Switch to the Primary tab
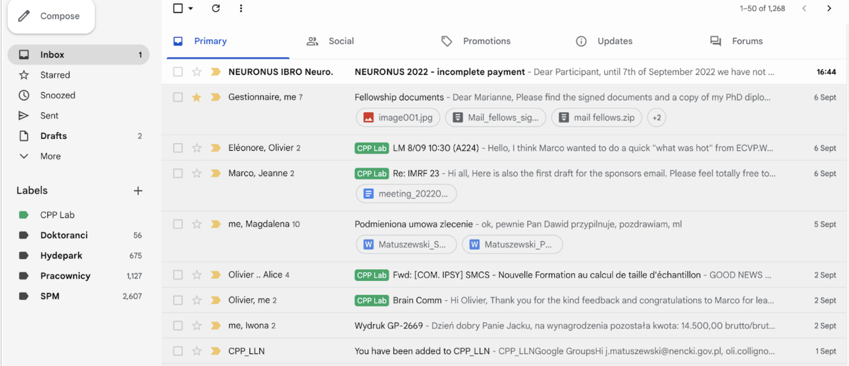 pyautogui.click(x=228, y=41)
